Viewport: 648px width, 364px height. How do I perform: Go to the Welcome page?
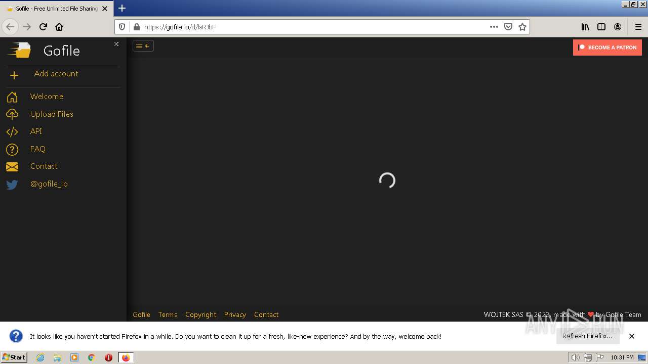[47, 97]
